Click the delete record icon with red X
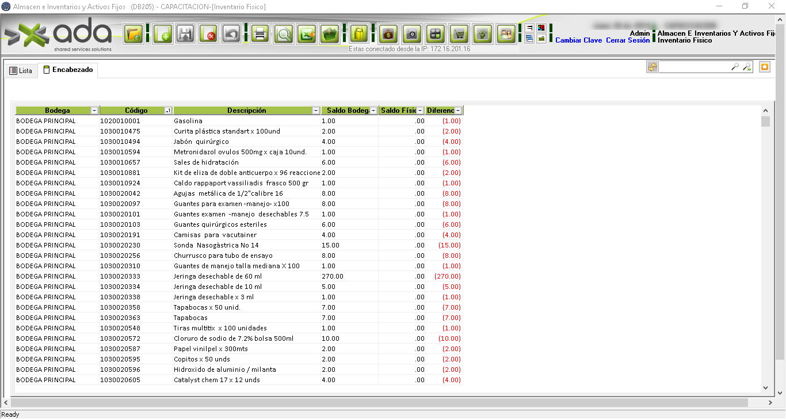 [x=208, y=35]
